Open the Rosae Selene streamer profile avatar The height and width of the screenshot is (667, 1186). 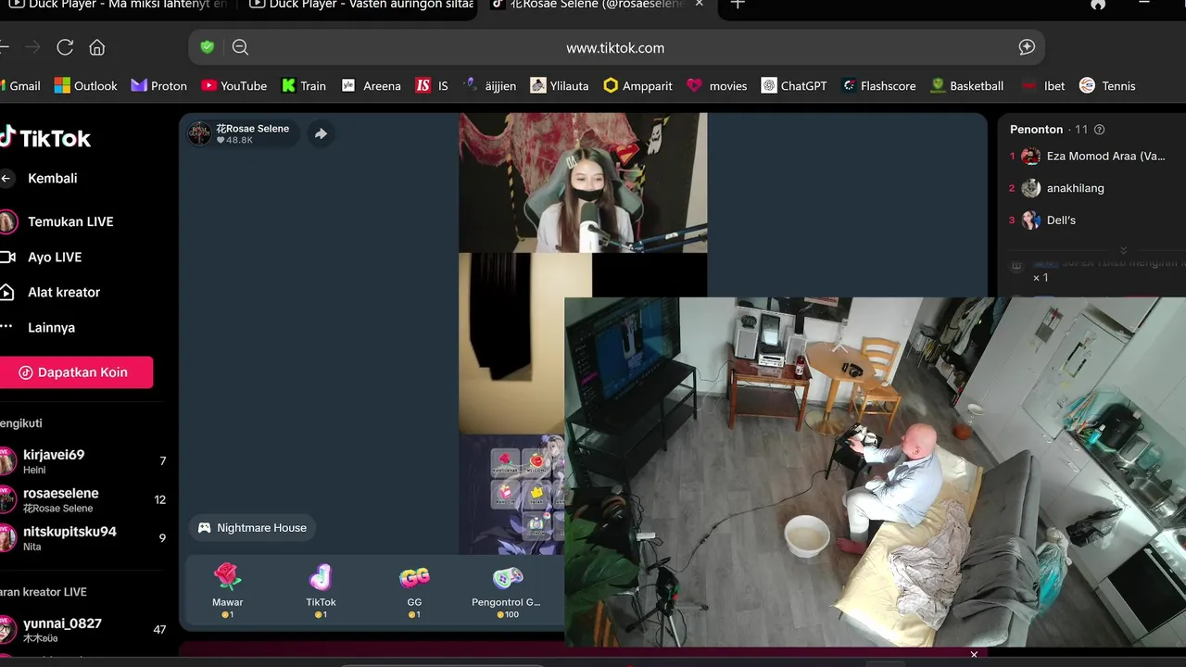coord(199,133)
